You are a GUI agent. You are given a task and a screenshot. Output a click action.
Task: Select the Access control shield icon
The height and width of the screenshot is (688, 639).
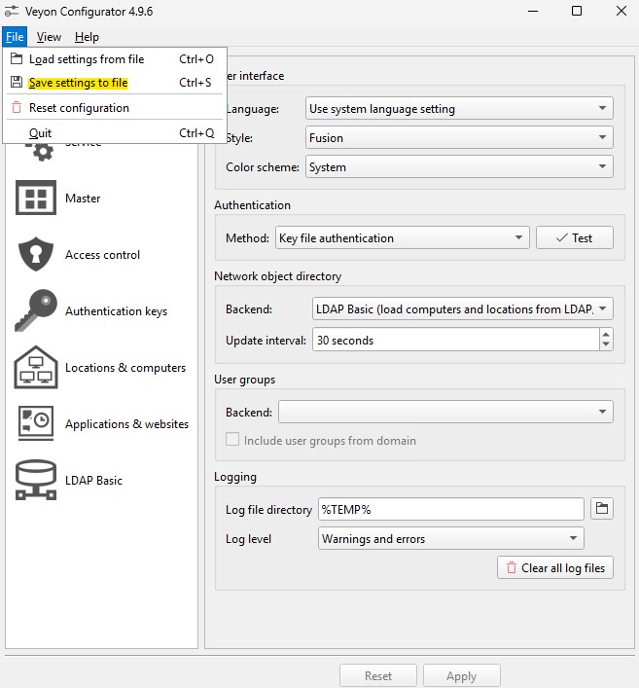point(36,254)
